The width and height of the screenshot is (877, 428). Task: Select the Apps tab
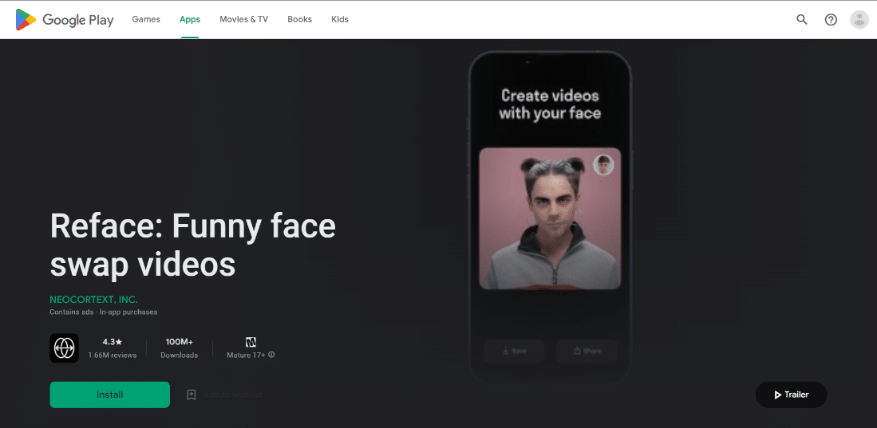tap(190, 19)
